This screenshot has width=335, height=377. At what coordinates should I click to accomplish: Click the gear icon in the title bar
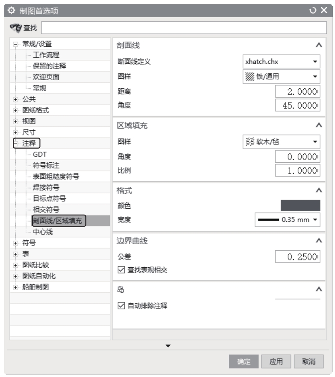(11, 10)
